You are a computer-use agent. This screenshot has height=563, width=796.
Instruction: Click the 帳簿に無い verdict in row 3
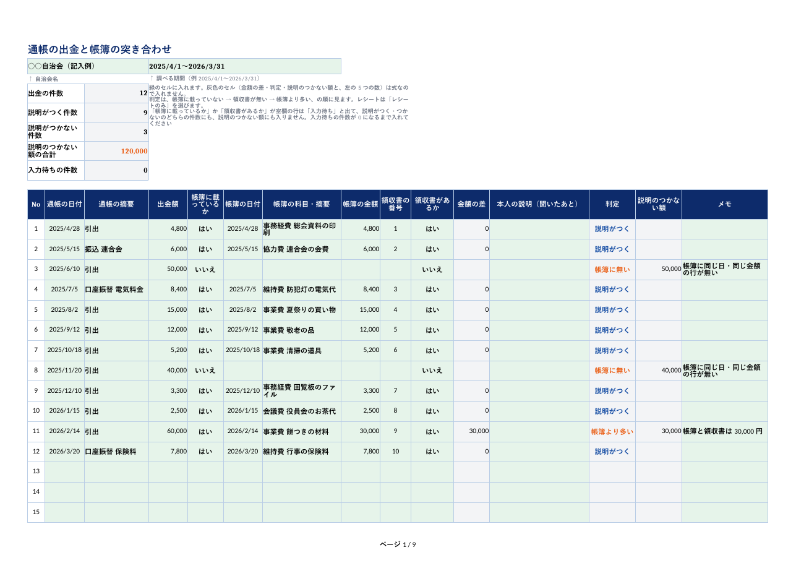pyautogui.click(x=612, y=270)
